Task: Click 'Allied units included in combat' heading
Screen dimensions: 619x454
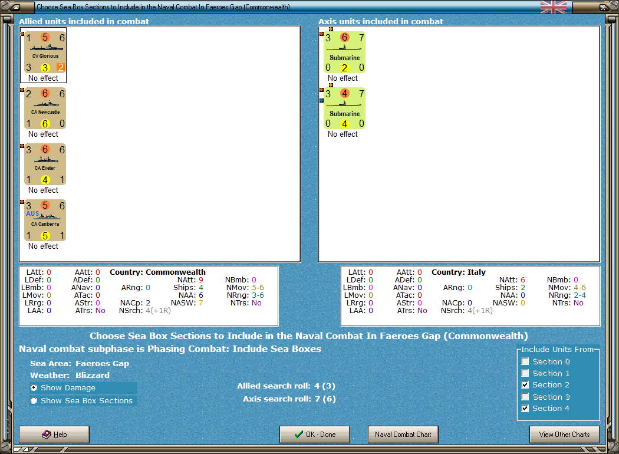Action: click(84, 21)
